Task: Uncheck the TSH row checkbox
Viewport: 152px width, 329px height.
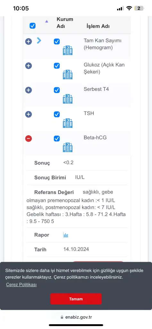Action: pos(57,114)
